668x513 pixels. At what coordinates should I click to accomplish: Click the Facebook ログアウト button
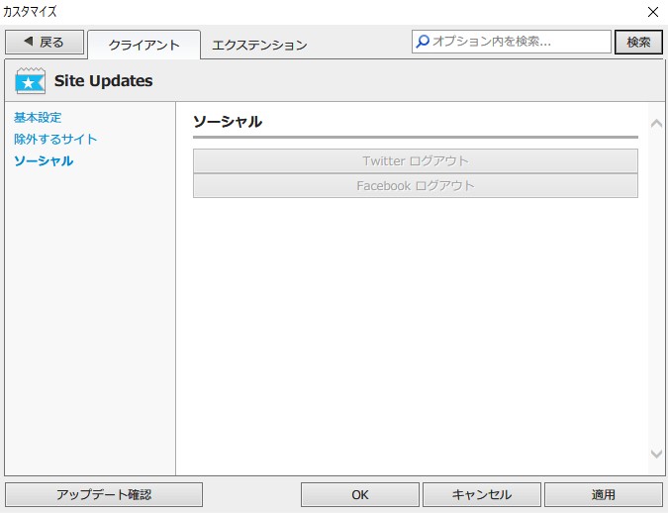tap(416, 185)
